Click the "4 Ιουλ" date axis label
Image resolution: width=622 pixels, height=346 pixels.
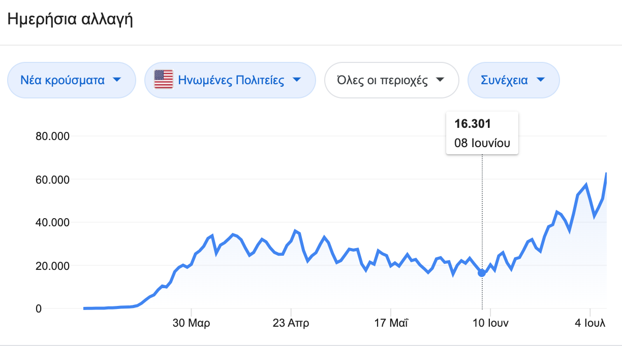589,323
